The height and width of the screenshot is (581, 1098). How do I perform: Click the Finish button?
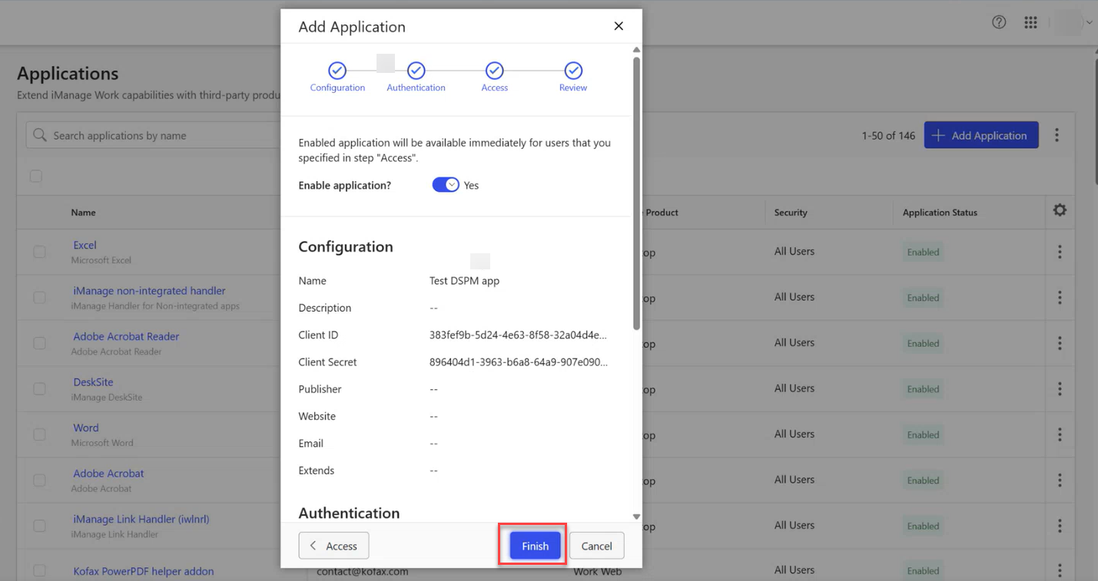[x=535, y=546]
